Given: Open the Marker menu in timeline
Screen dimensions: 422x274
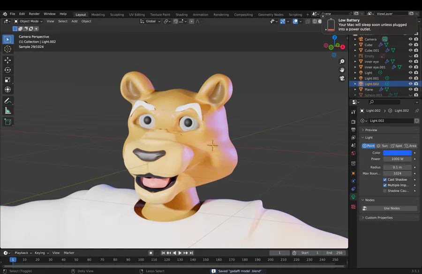Looking at the screenshot, I should (x=69, y=253).
